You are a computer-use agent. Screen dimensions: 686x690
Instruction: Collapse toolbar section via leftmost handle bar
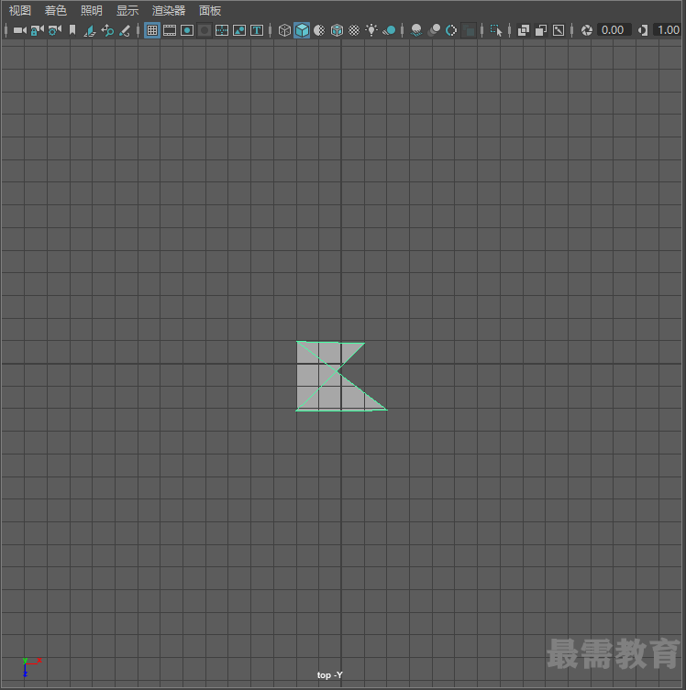click(x=6, y=30)
